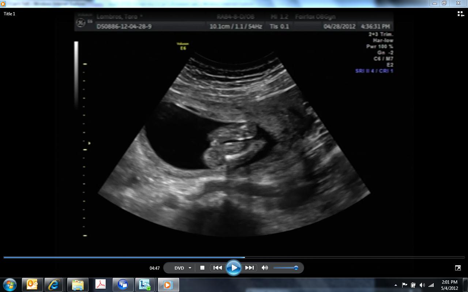
Task: Show hidden system tray icons
Action: click(x=396, y=285)
